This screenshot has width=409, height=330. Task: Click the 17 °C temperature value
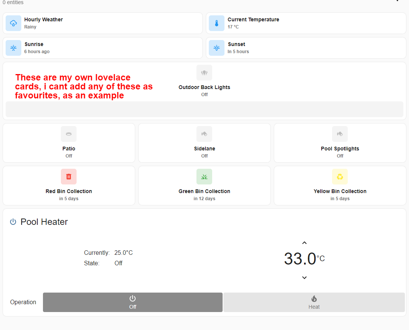coord(233,27)
